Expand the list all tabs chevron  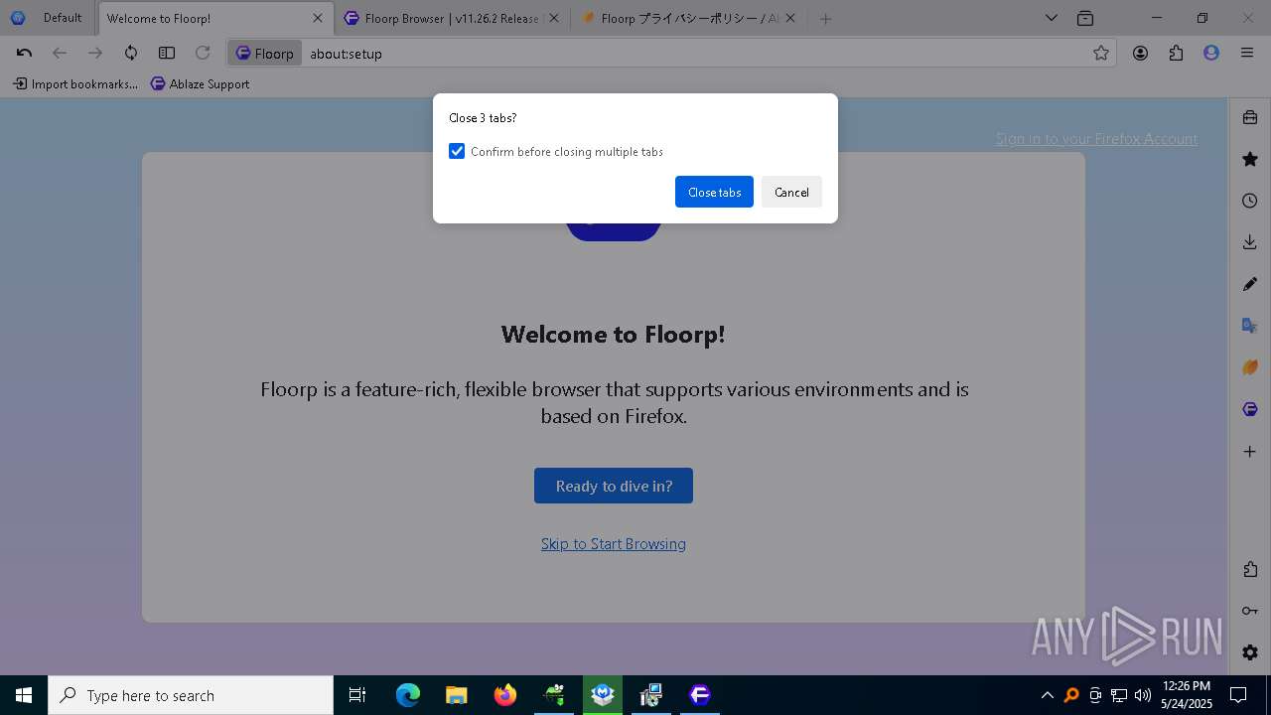(1052, 18)
